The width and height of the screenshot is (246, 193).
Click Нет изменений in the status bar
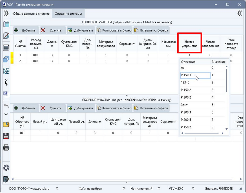141,188
